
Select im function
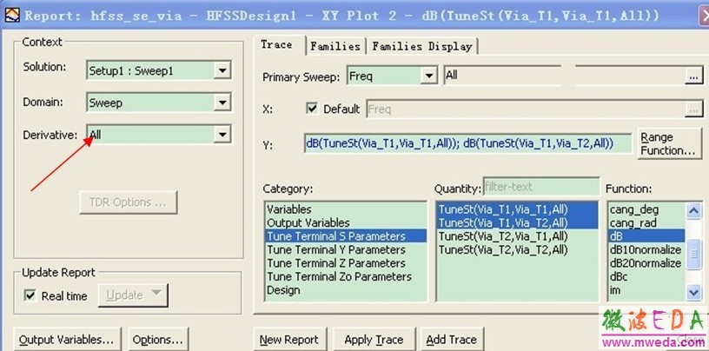[x=646, y=290]
